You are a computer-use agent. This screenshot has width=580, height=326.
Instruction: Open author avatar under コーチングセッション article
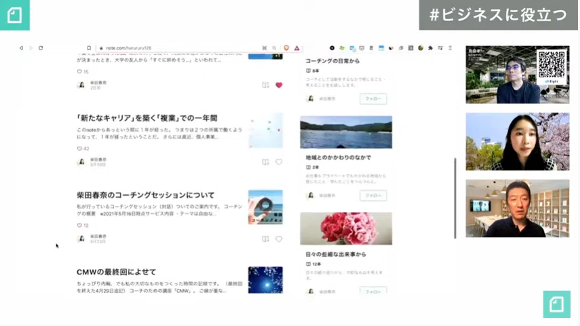click(x=81, y=239)
